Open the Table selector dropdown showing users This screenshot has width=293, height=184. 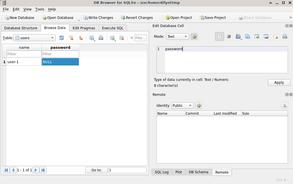click(34, 38)
